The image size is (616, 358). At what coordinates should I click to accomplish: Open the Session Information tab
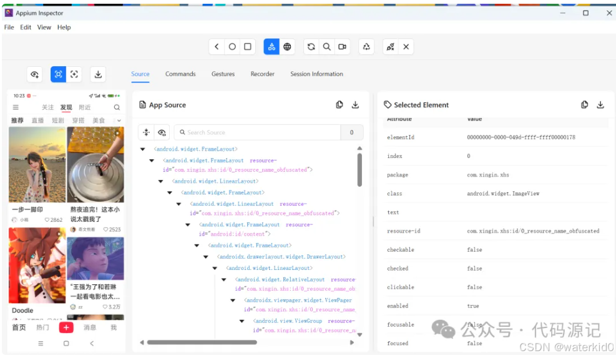316,74
